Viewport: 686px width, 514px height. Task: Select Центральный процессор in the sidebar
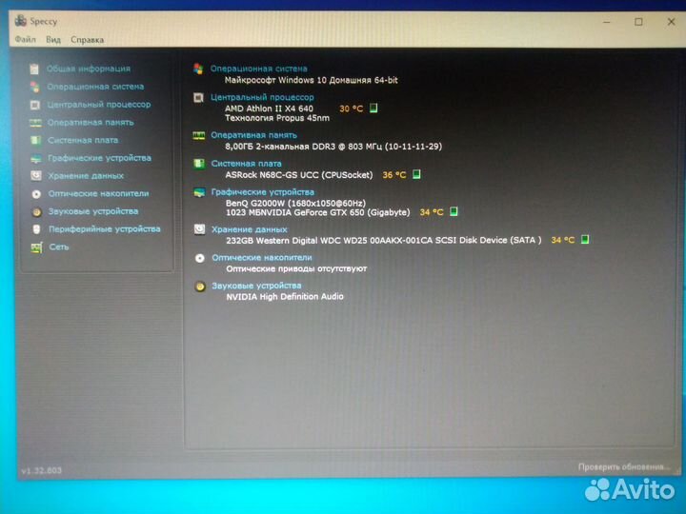tap(99, 105)
